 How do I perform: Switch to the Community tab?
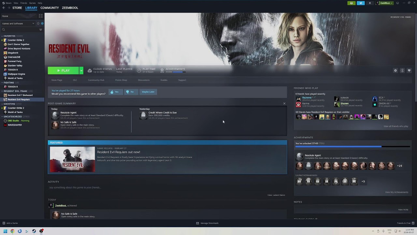[x=50, y=8]
